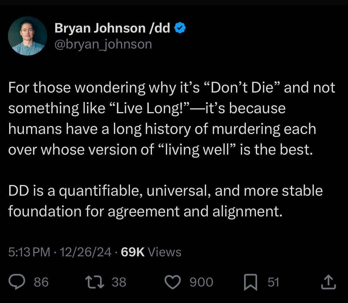
Task: Open the @bryan_johnson handle link
Action: pyautogui.click(x=103, y=44)
